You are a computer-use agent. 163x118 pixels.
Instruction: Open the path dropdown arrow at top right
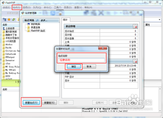click(x=159, y=20)
